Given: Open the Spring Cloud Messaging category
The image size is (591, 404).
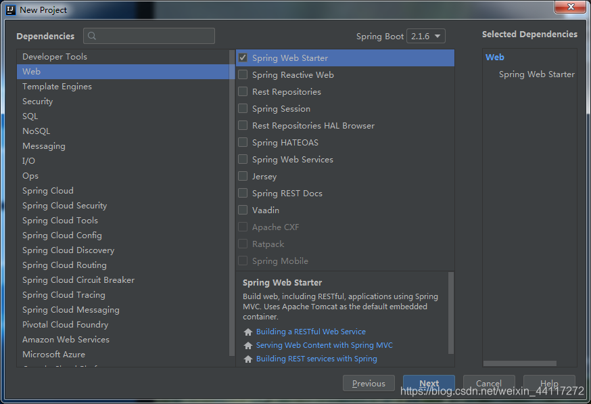Looking at the screenshot, I should [x=123, y=310].
